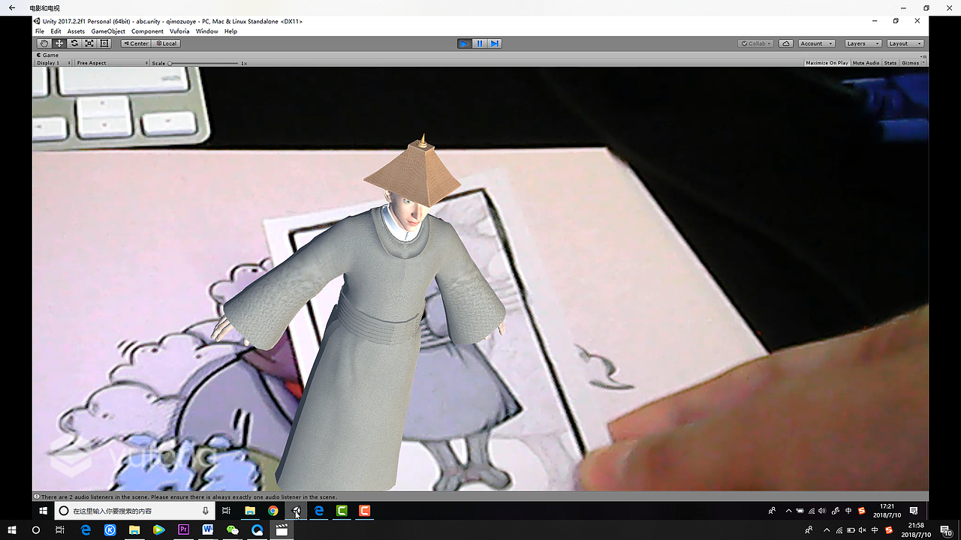Image resolution: width=961 pixels, height=540 pixels.
Task: Open the Account dropdown
Action: coord(816,43)
